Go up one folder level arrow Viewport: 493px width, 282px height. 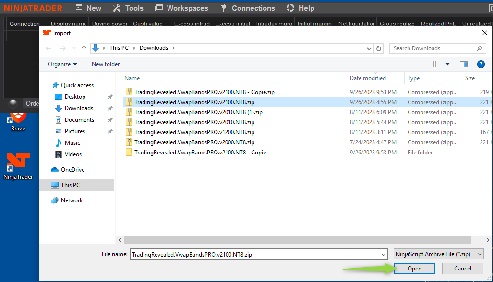pos(84,48)
